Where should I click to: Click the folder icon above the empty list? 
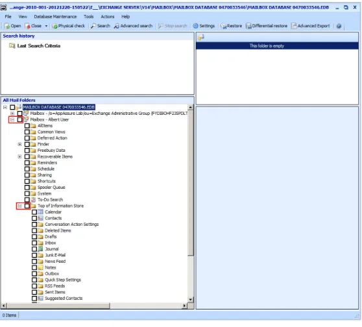click(x=201, y=37)
